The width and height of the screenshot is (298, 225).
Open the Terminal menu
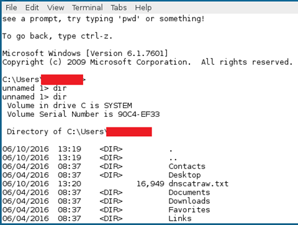click(88, 7)
